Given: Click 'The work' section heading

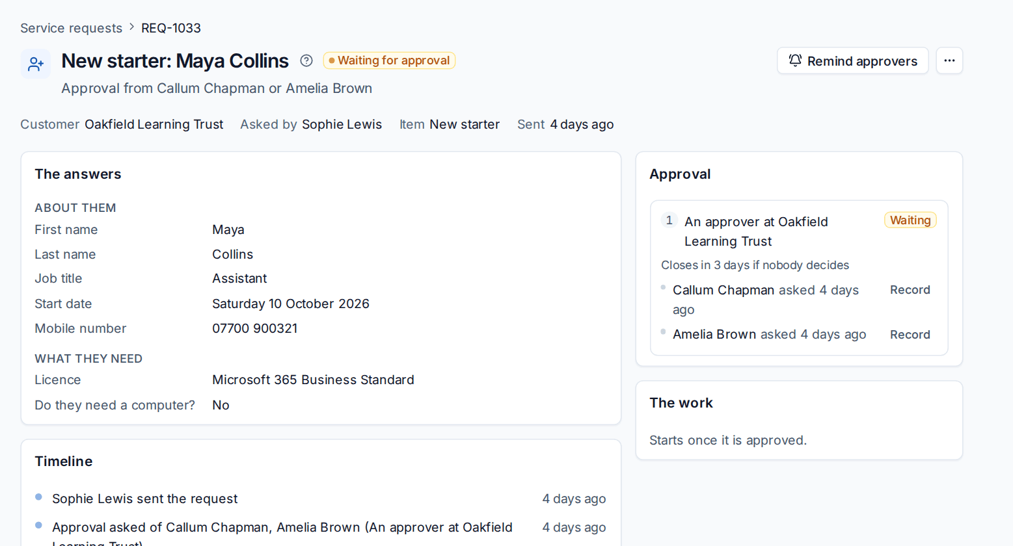Looking at the screenshot, I should point(681,403).
